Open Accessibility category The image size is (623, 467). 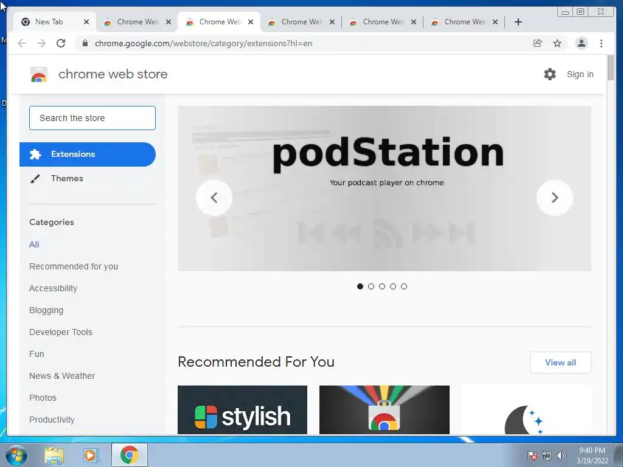(x=54, y=288)
